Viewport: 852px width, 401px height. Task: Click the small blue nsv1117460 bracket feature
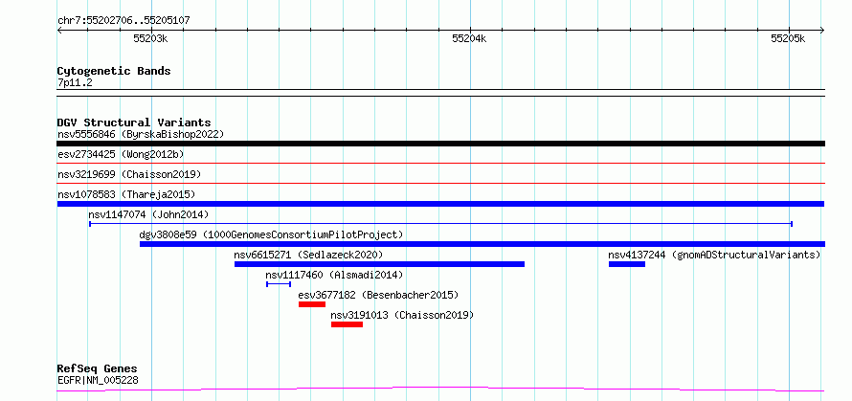(x=279, y=283)
